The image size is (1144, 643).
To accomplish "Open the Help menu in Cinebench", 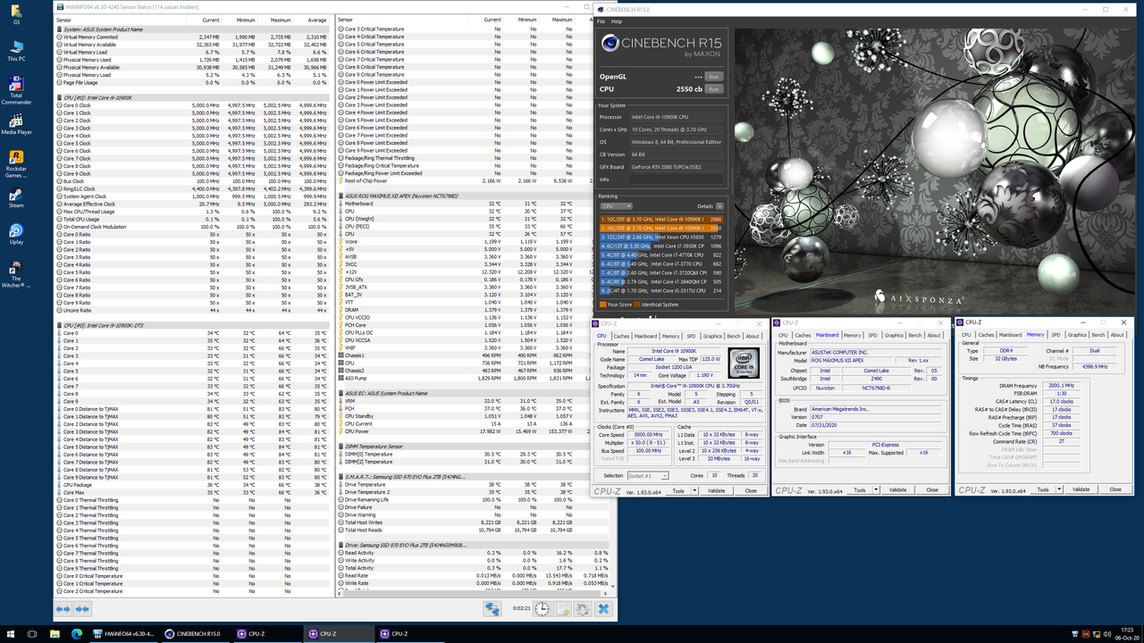I will tap(617, 21).
